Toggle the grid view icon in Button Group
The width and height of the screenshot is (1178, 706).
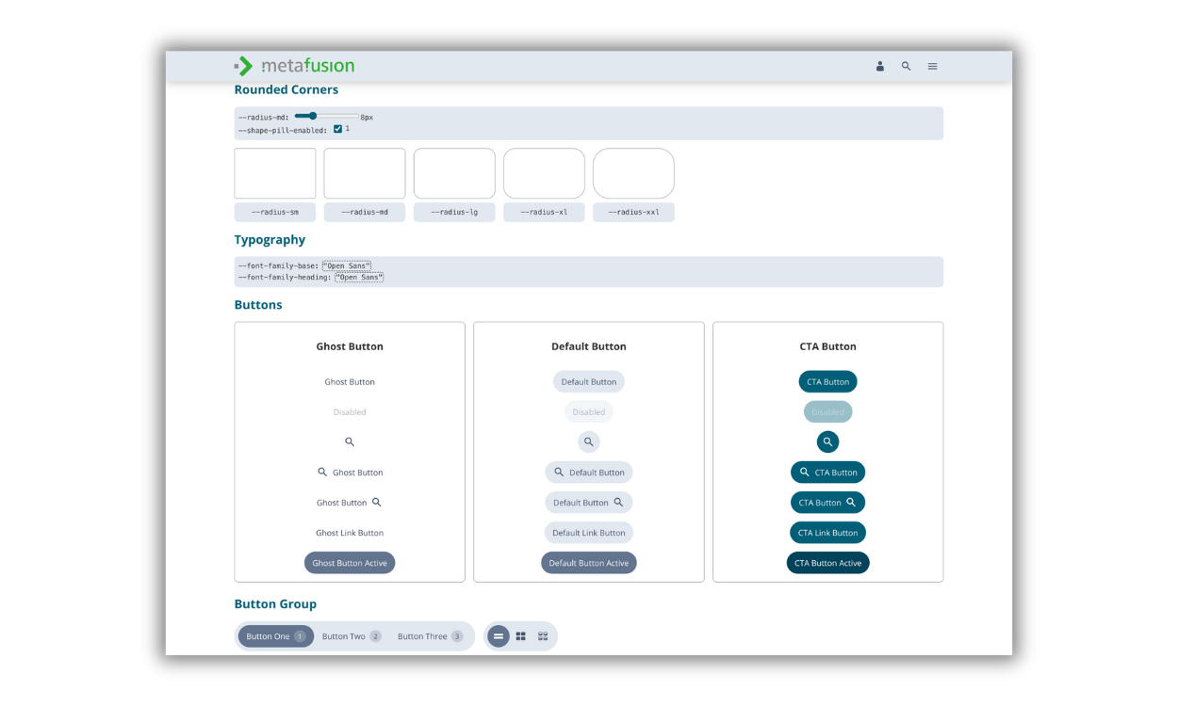[x=520, y=635]
